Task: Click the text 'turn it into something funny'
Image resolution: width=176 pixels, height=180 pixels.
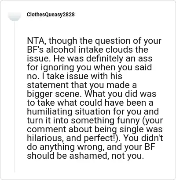Action: tap(83, 120)
